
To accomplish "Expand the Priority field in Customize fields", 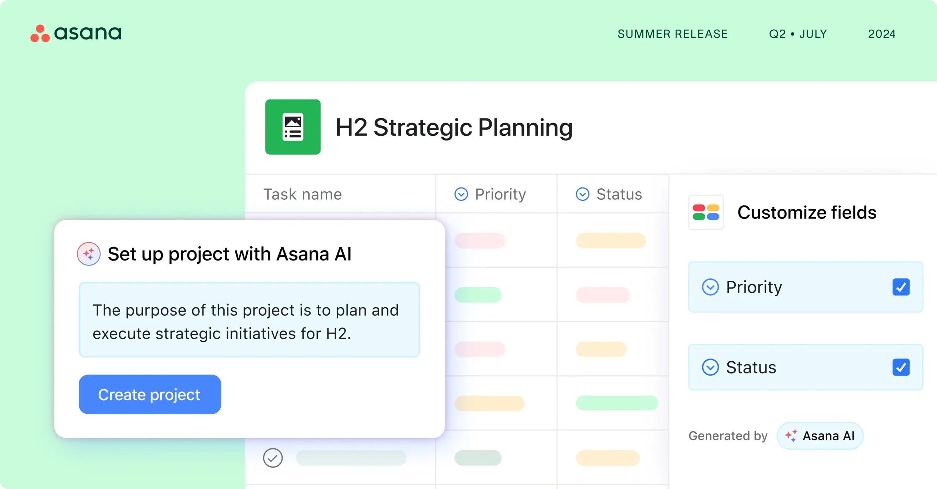I will [x=710, y=287].
